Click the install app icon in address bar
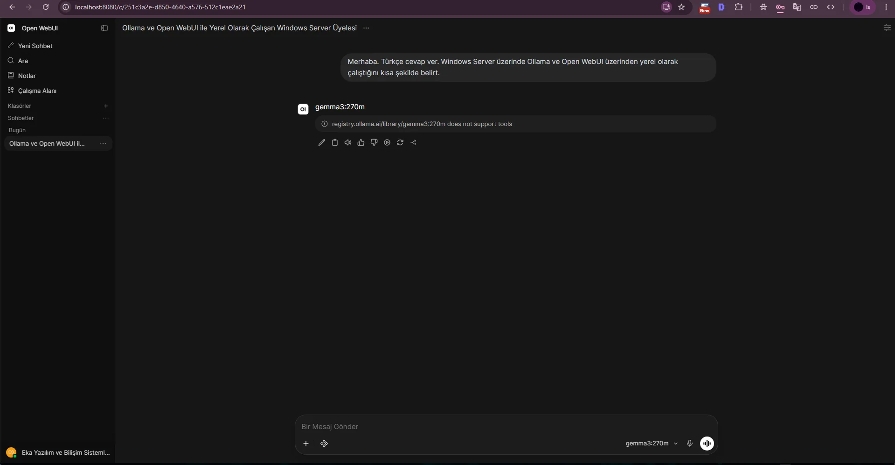 666,7
